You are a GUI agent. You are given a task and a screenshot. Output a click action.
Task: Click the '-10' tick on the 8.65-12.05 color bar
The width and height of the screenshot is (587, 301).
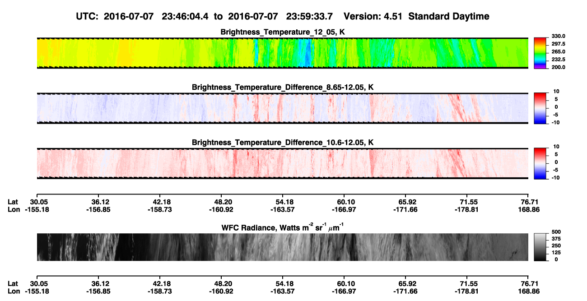(x=555, y=122)
